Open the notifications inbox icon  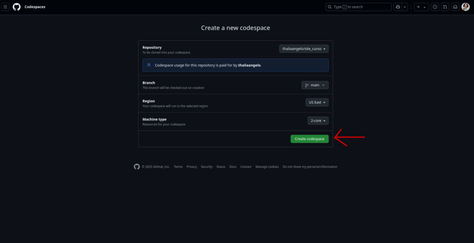[455, 7]
